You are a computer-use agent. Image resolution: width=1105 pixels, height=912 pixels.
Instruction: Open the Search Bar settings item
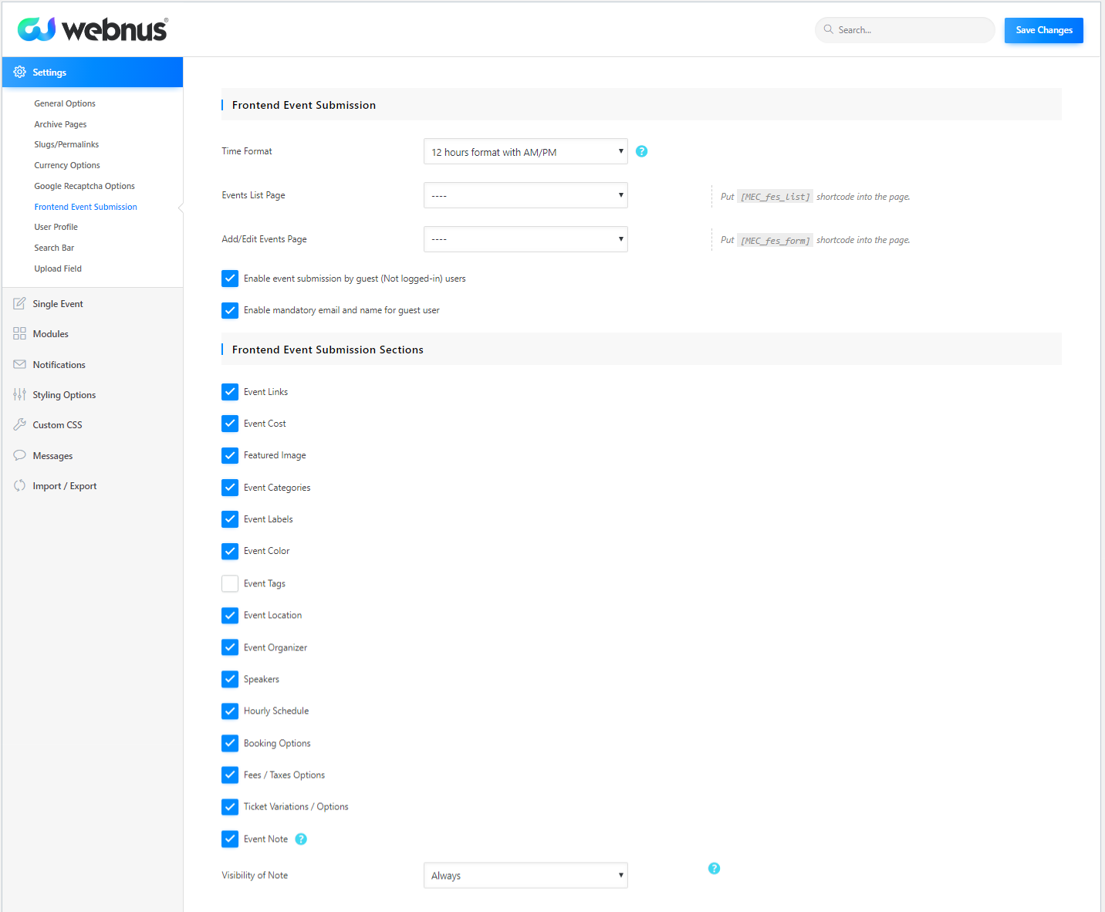click(x=54, y=248)
